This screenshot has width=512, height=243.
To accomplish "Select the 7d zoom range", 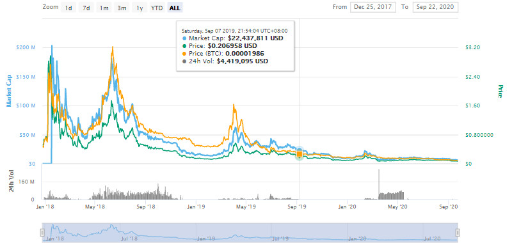I will pyautogui.click(x=86, y=8).
